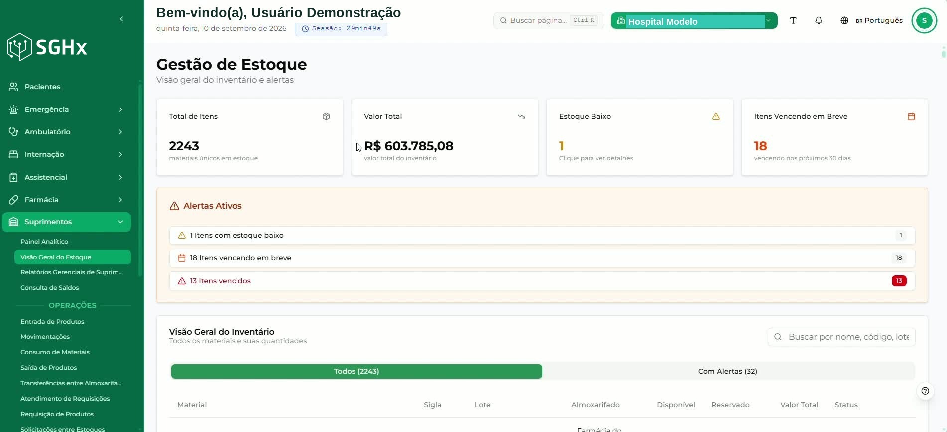The image size is (947, 432).
Task: Open the Itens Vencendo em Breve card
Action: 834,137
